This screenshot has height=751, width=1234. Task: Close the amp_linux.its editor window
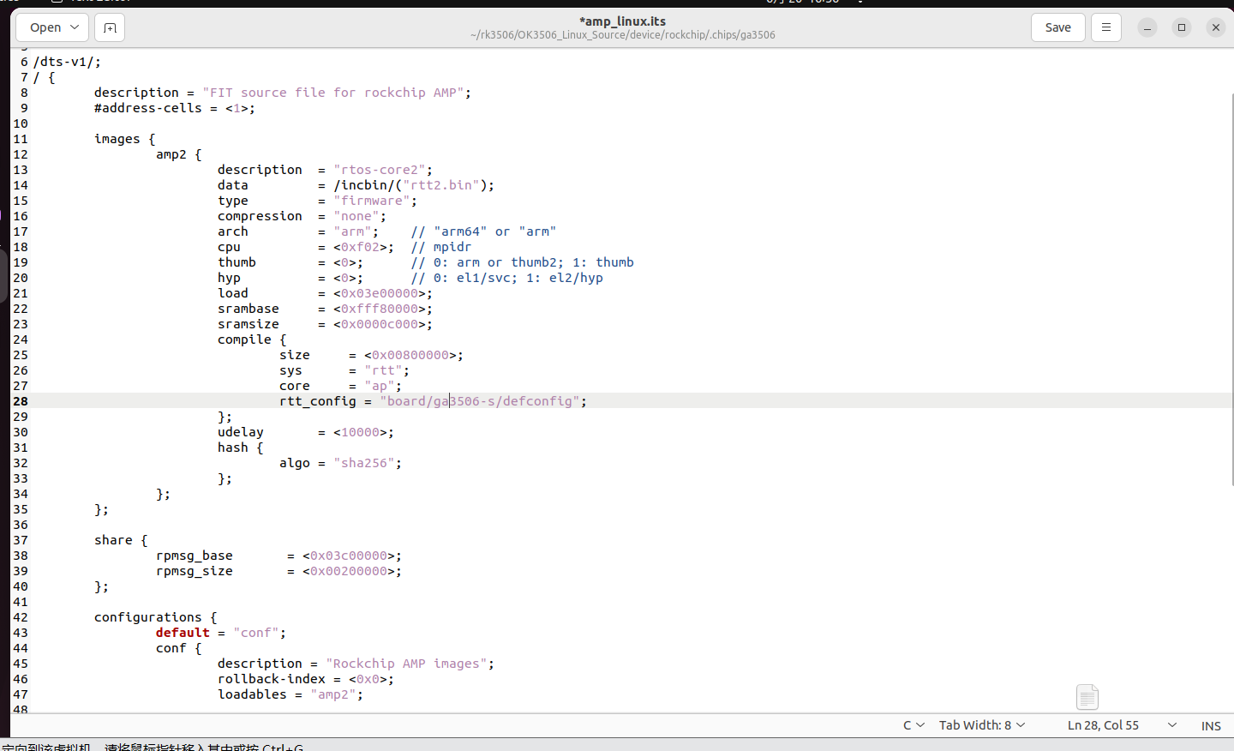[1215, 27]
